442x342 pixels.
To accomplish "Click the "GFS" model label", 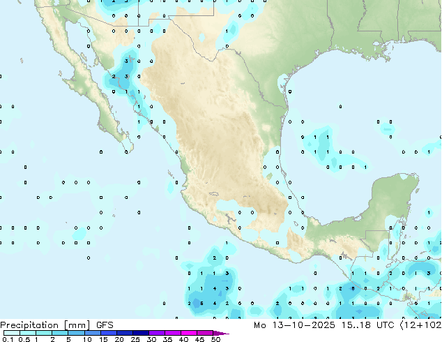I will (105, 325).
